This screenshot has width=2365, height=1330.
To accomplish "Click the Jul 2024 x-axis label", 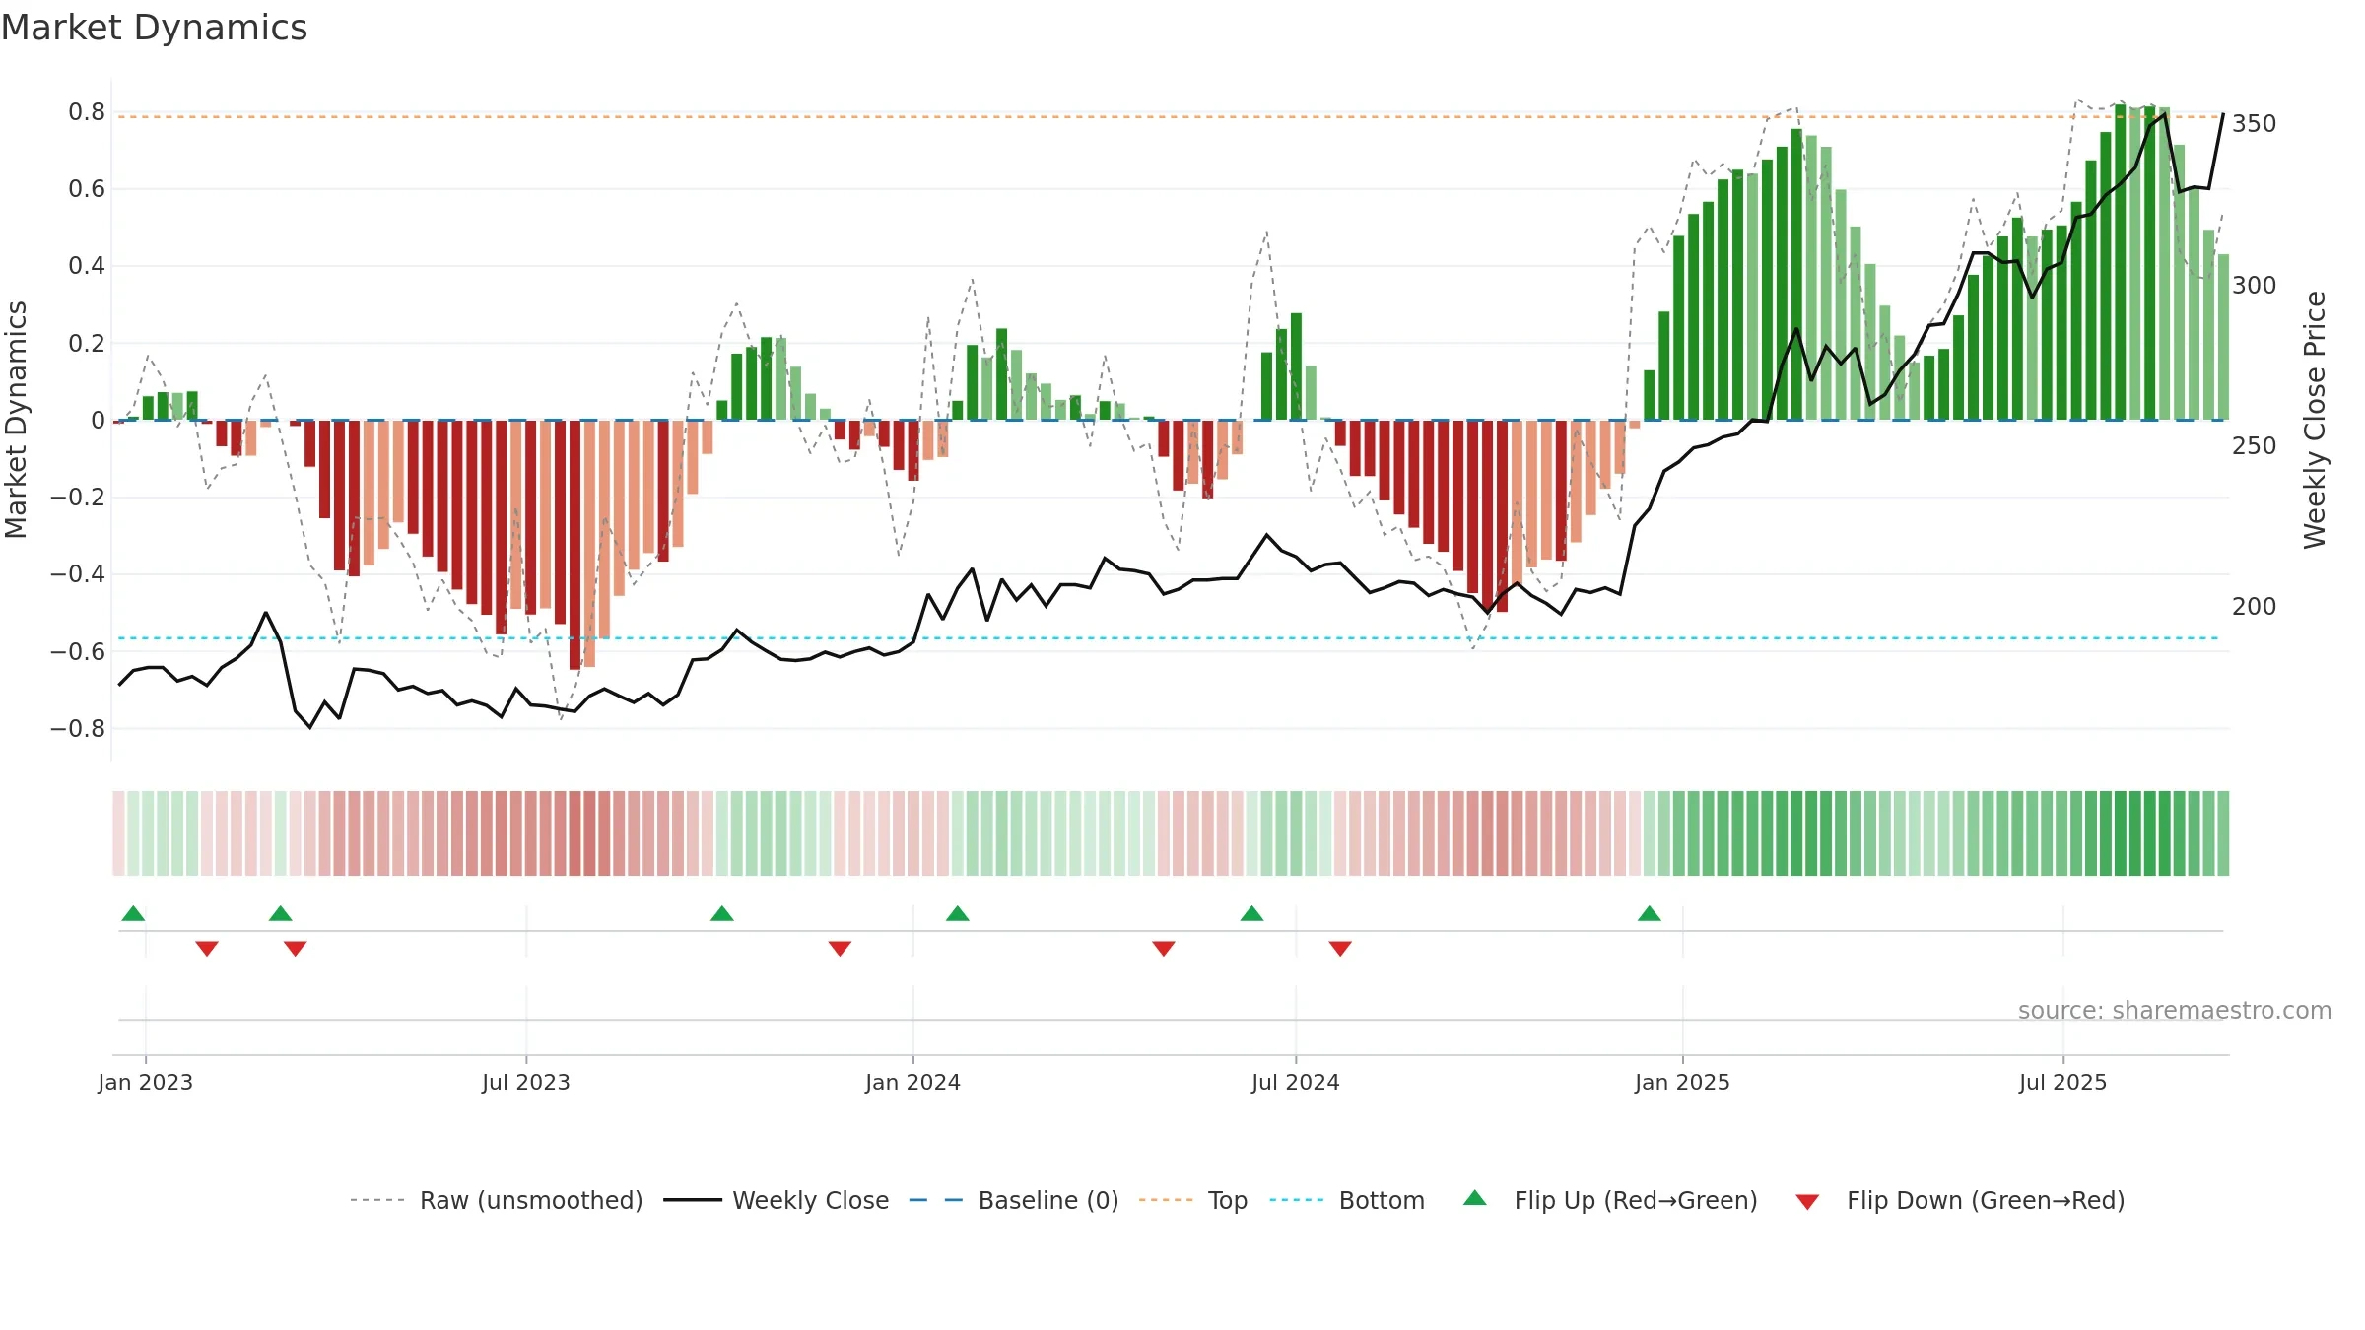I will [1296, 1082].
